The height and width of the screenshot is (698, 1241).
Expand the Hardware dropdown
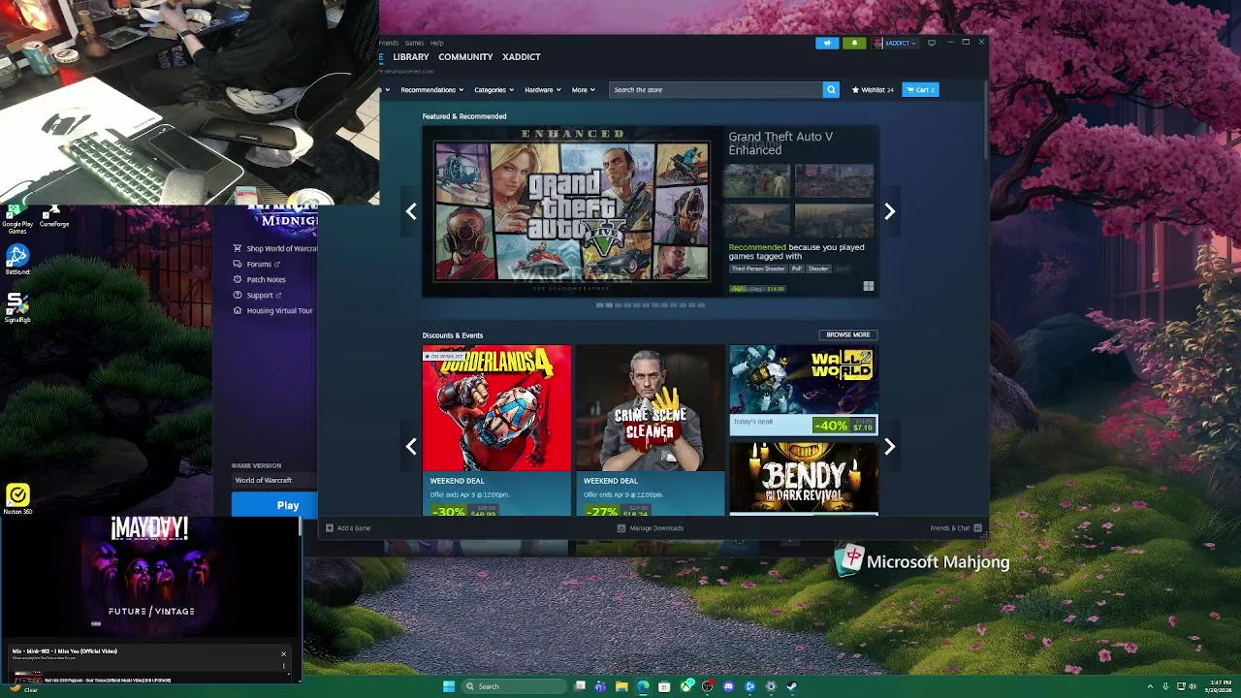coord(542,90)
